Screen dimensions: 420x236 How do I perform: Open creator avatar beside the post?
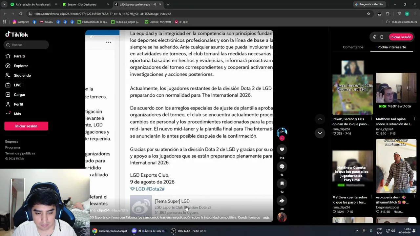pyautogui.click(x=282, y=132)
